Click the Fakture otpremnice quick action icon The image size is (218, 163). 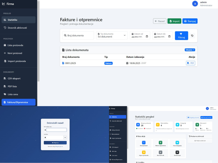click(x=160, y=143)
